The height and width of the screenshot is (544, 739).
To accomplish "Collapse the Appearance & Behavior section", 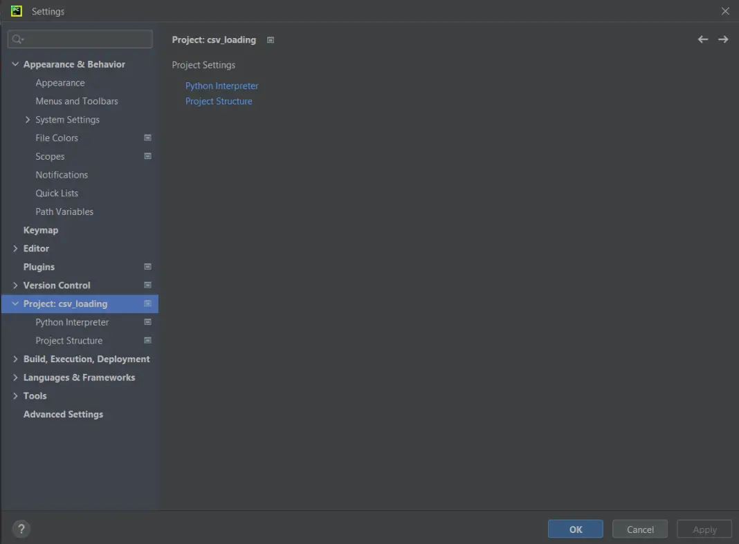I will (x=15, y=64).
